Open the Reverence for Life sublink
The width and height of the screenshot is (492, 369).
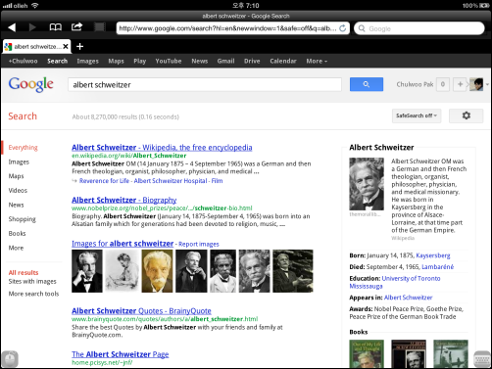pos(104,181)
